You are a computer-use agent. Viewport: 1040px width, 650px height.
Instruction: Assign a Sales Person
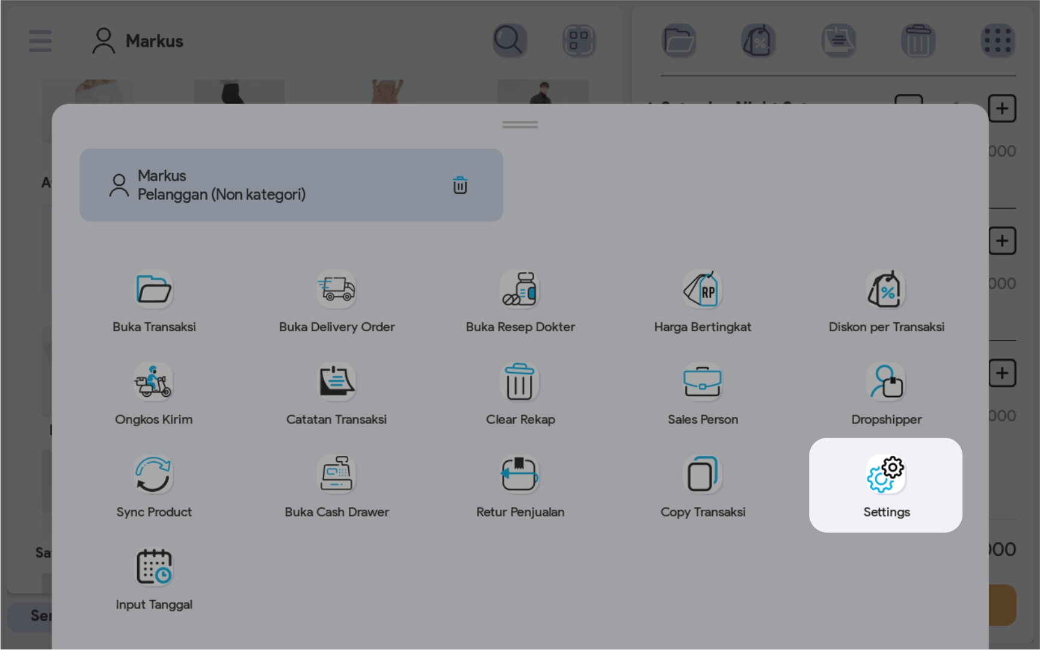click(x=703, y=382)
